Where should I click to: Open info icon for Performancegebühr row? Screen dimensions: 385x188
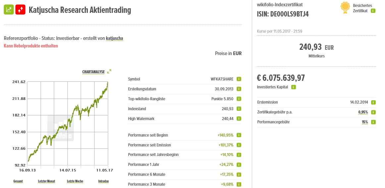[373, 122]
